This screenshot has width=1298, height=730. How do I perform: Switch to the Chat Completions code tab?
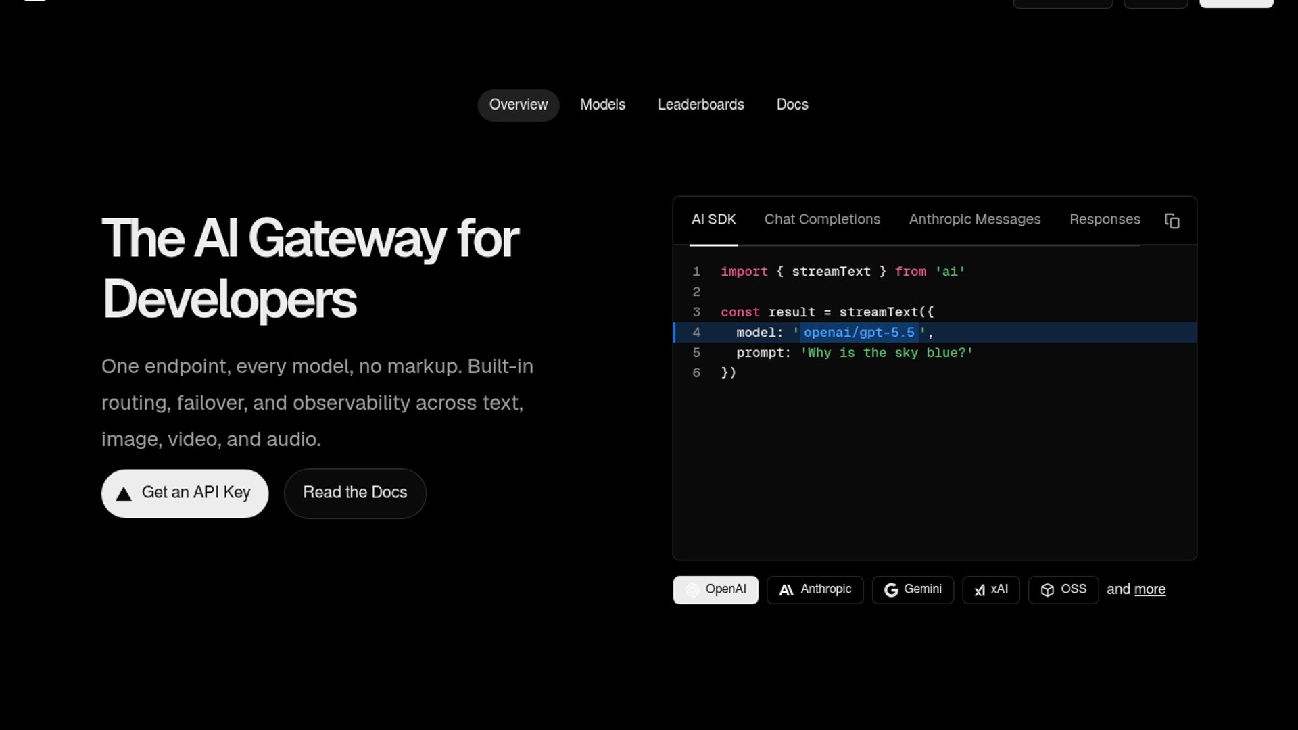(x=822, y=220)
